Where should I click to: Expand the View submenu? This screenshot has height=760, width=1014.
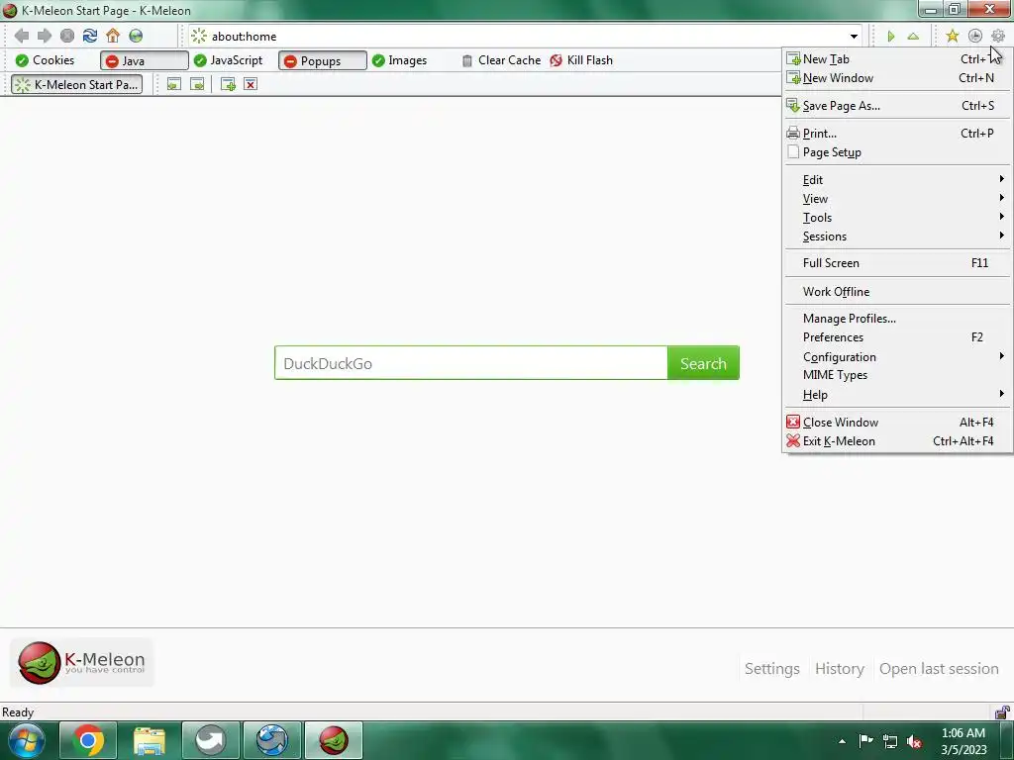[x=897, y=198]
